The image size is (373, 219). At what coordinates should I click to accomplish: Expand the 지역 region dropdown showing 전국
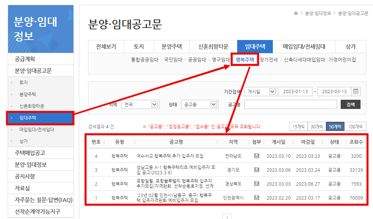140,104
